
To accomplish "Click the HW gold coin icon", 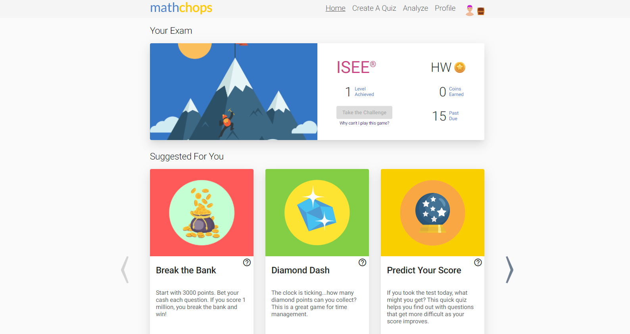I will pos(460,67).
